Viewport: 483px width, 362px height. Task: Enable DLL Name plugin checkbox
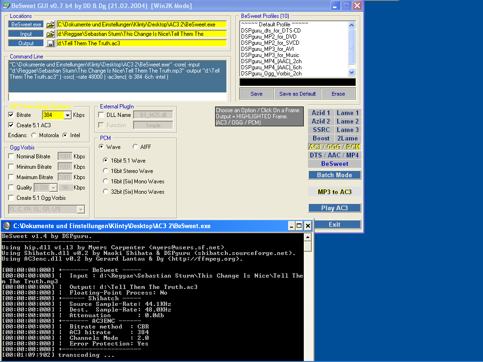click(101, 115)
